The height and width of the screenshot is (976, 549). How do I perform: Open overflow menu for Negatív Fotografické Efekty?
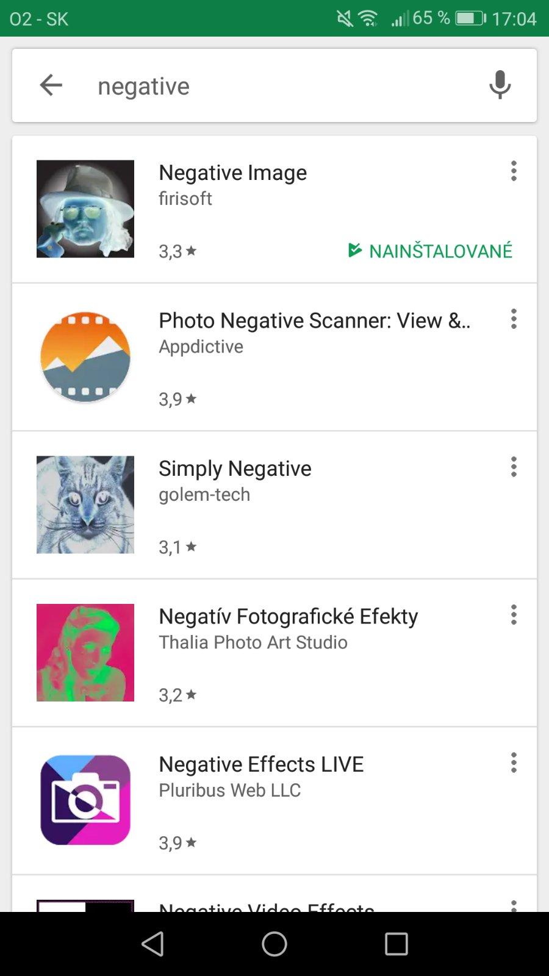514,615
